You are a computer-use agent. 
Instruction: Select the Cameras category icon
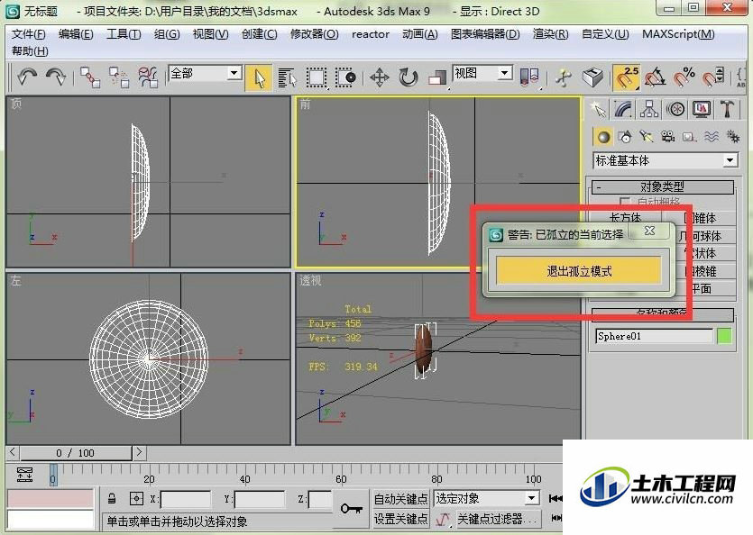tap(668, 137)
